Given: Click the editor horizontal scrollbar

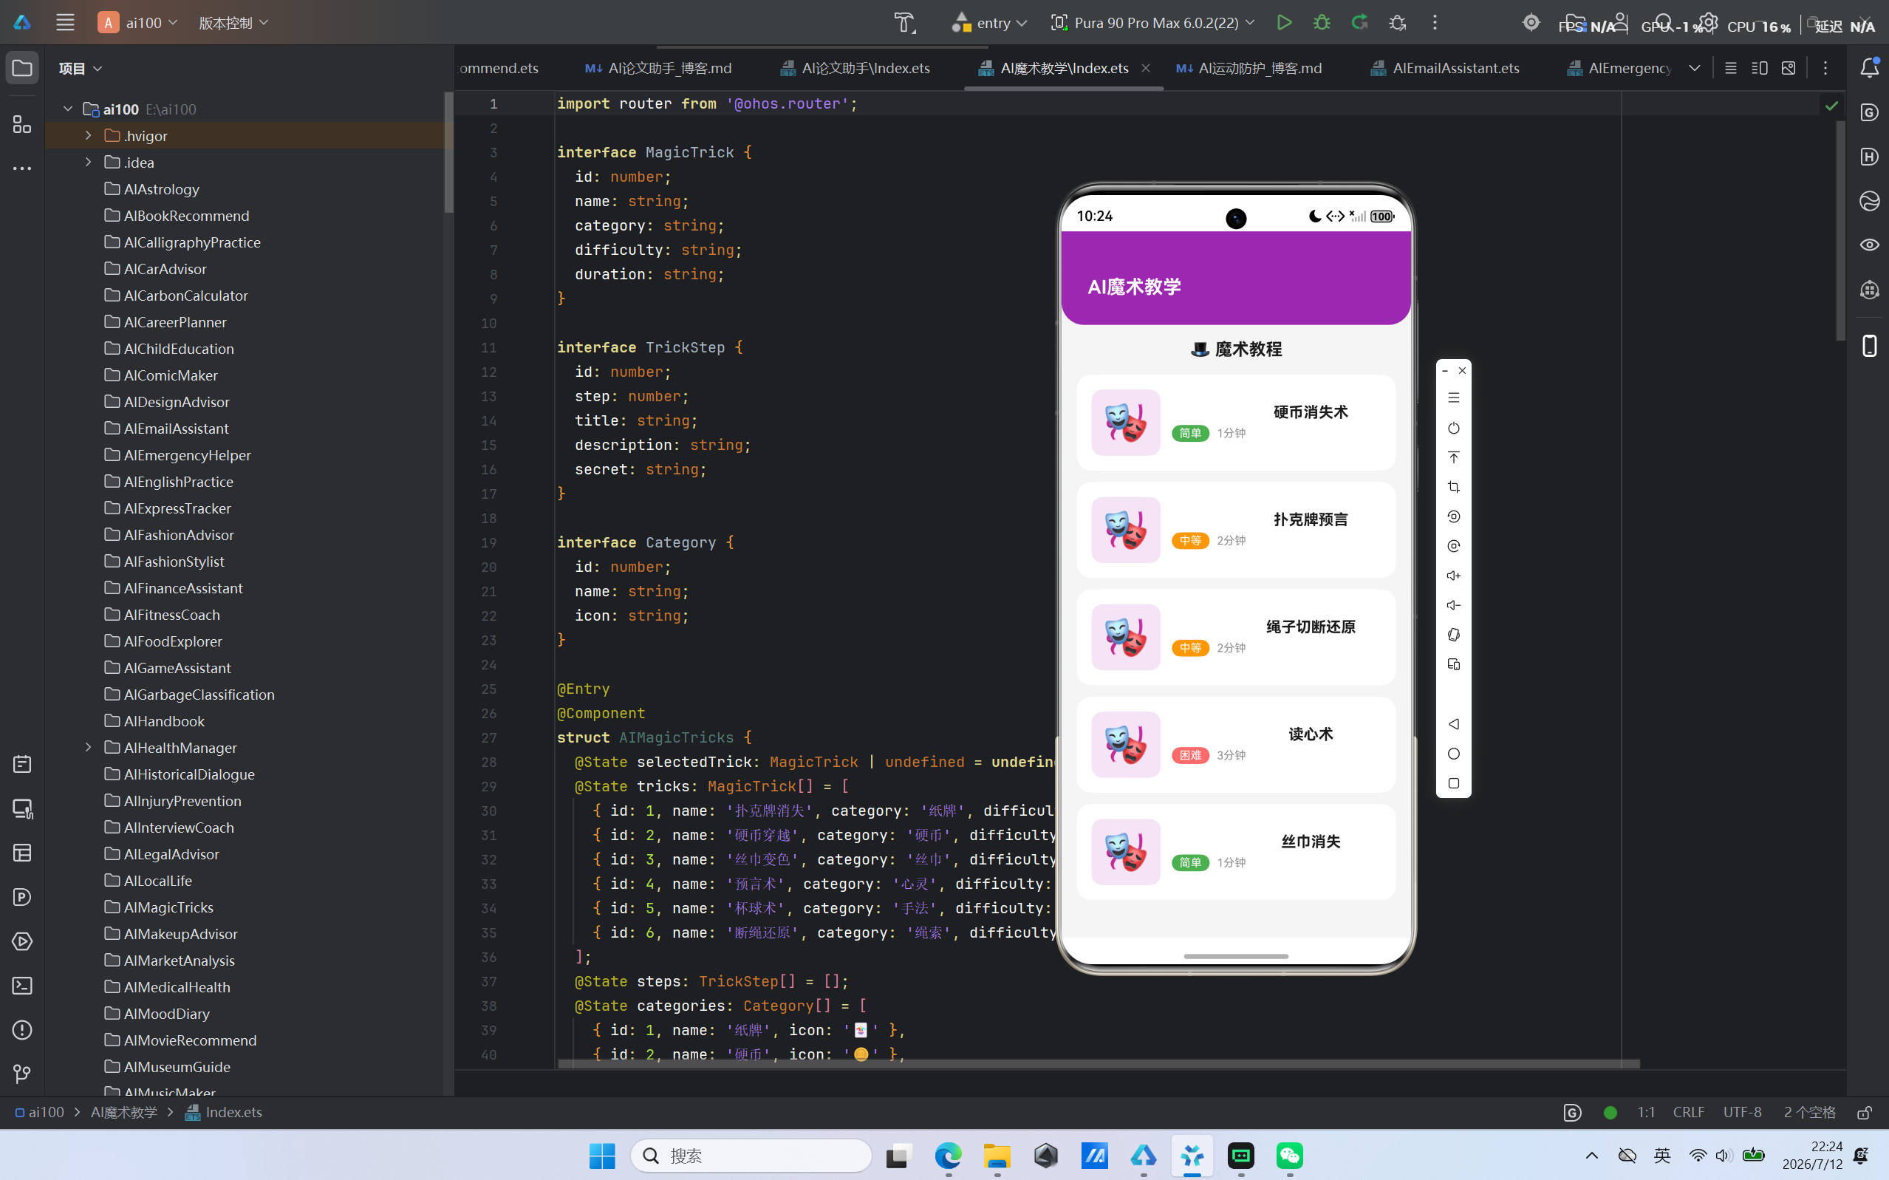Looking at the screenshot, I should (1099, 1064).
